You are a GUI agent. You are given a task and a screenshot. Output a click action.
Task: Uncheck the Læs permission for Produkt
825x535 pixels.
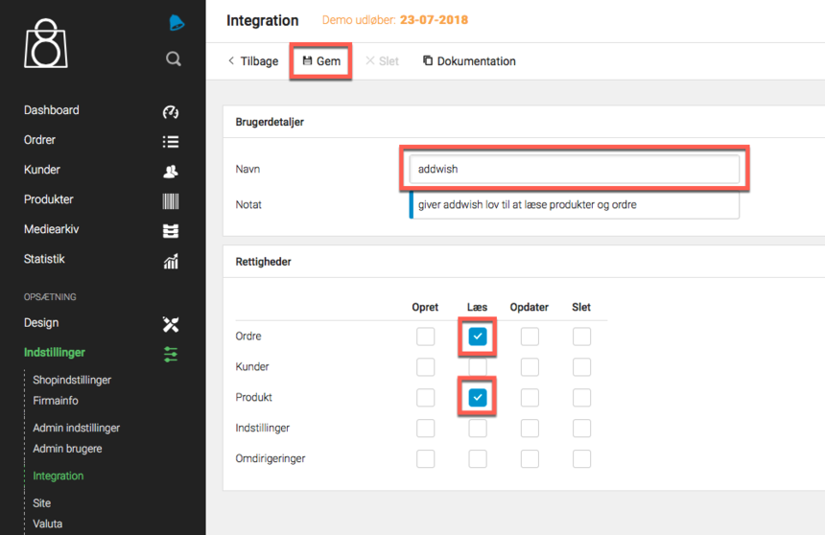tap(478, 397)
